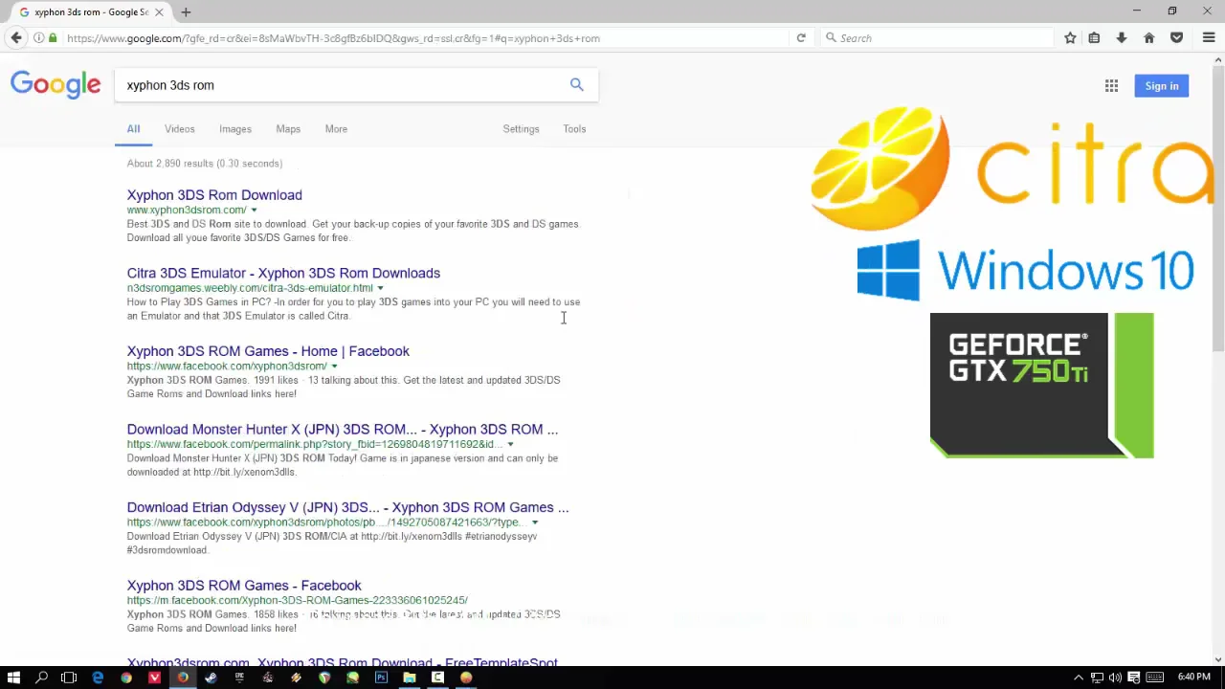The image size is (1225, 689).
Task: Click the green padlock security icon
Action: coord(53,38)
